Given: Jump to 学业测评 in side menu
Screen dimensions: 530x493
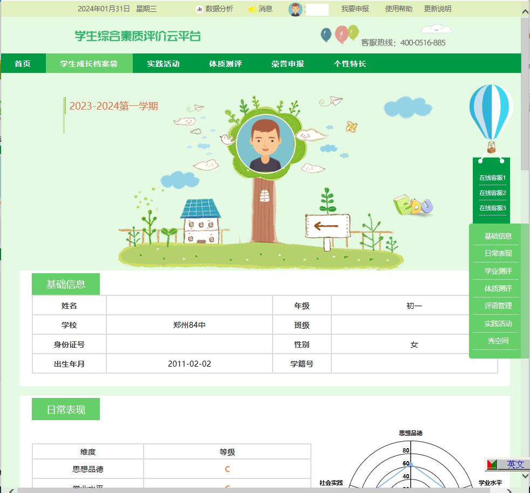Looking at the screenshot, I should tap(498, 271).
